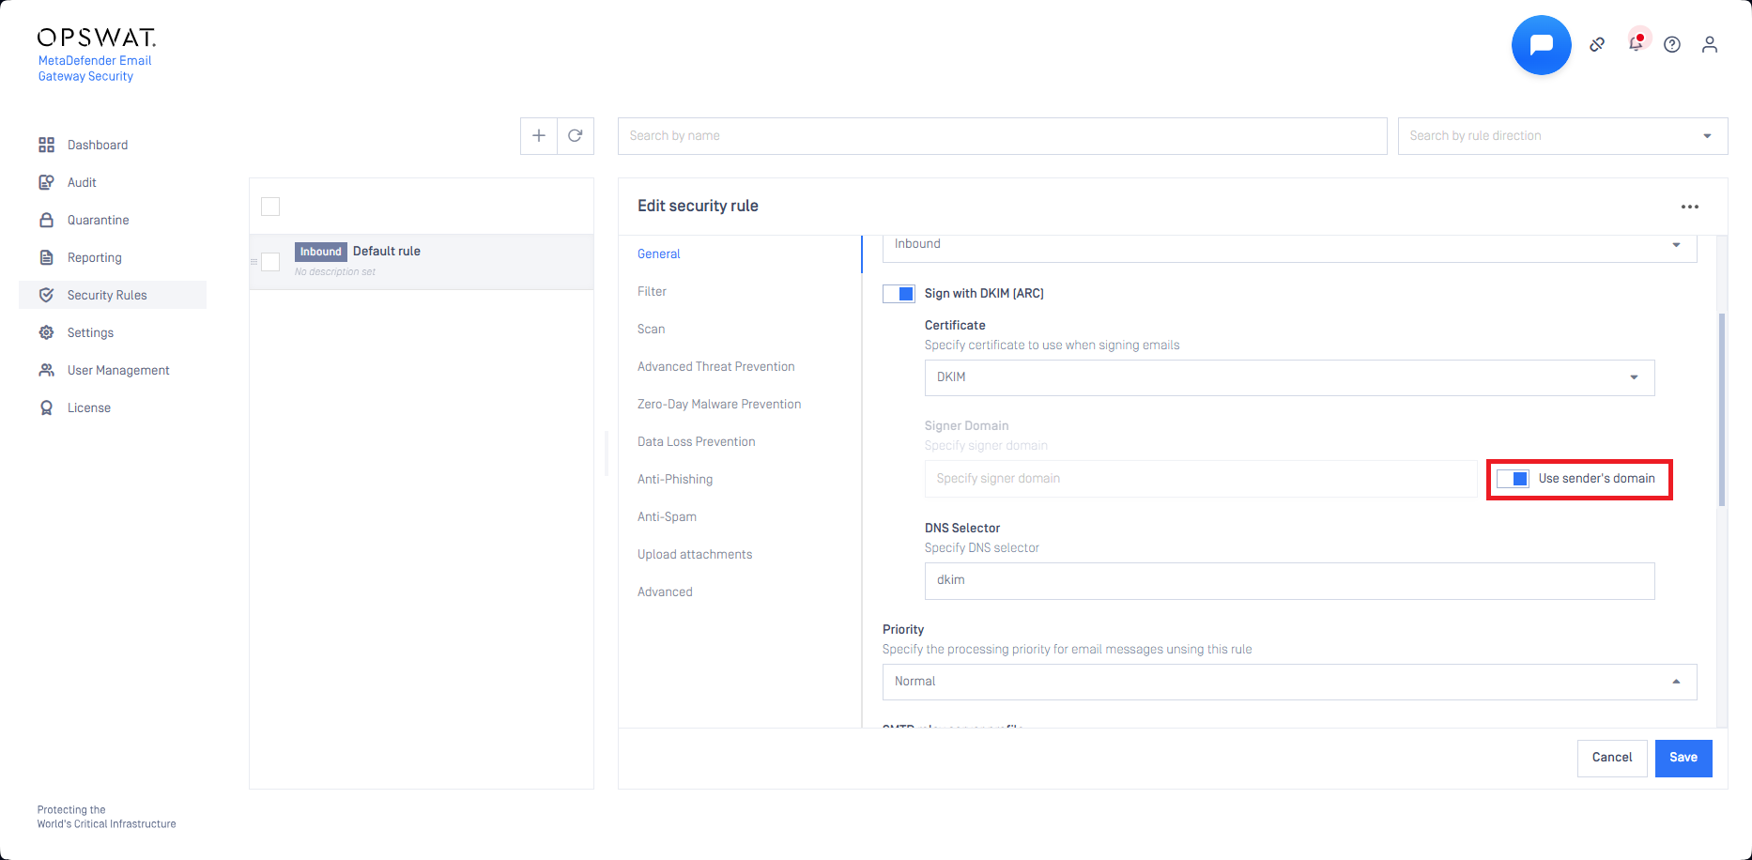Toggle Sign with DKIM [ARC] switch
The width and height of the screenshot is (1752, 860).
point(899,294)
